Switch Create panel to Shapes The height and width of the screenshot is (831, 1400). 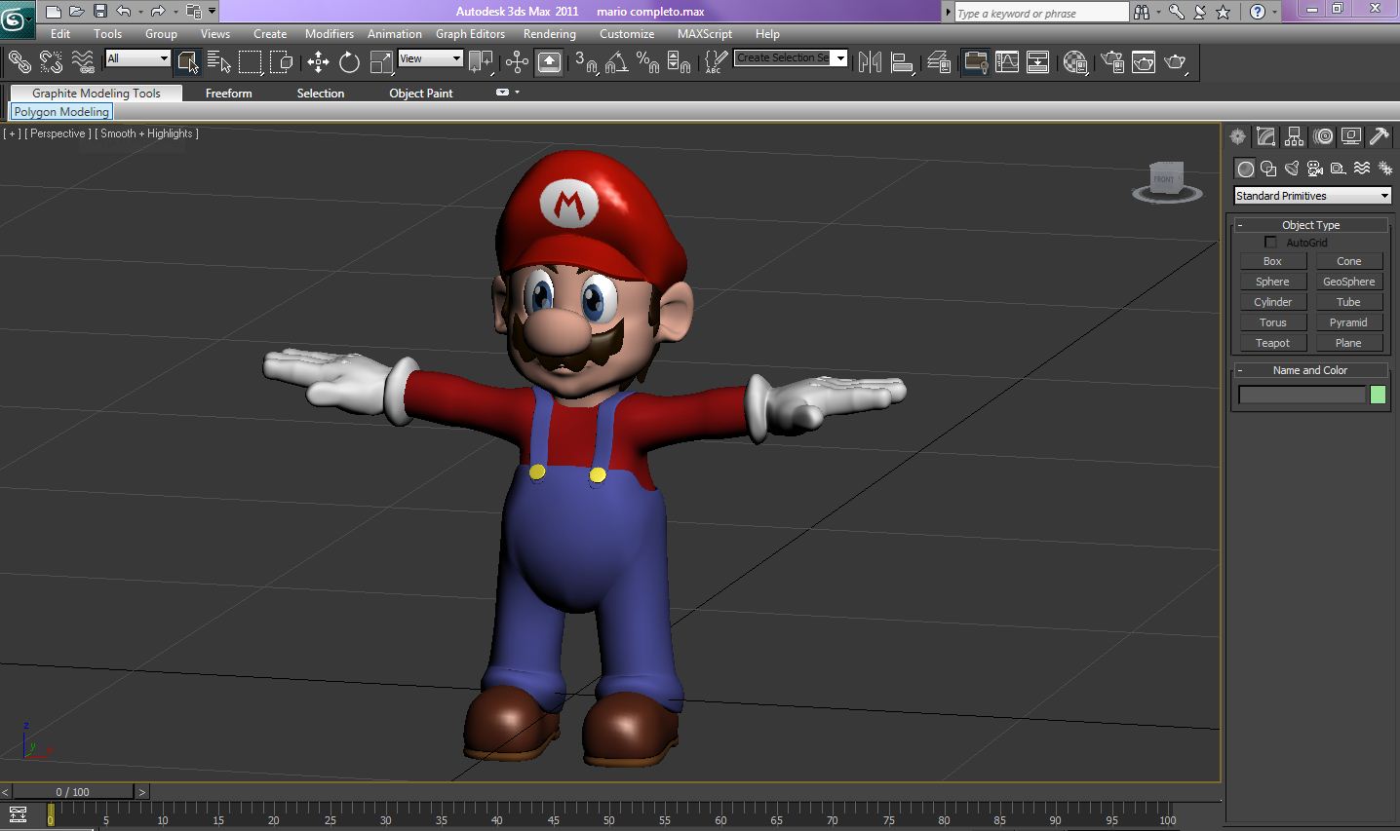click(1268, 169)
